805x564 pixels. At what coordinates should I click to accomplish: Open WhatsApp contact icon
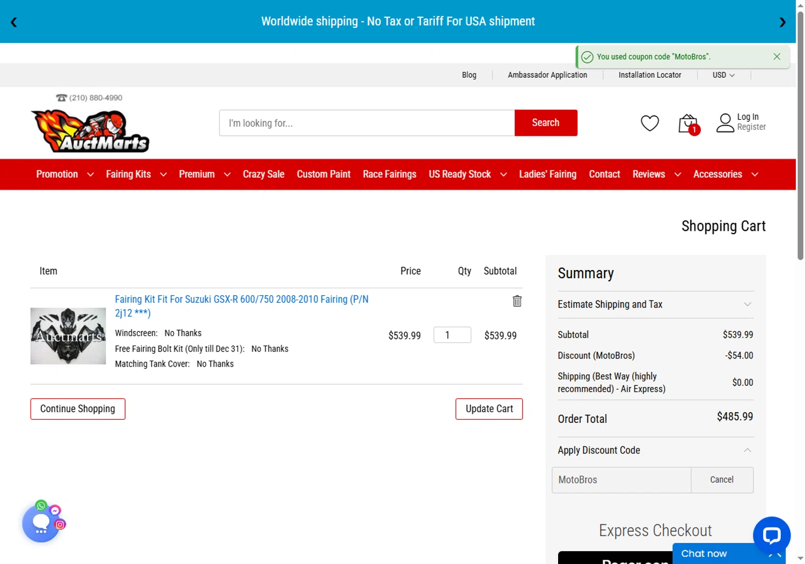pyautogui.click(x=41, y=506)
